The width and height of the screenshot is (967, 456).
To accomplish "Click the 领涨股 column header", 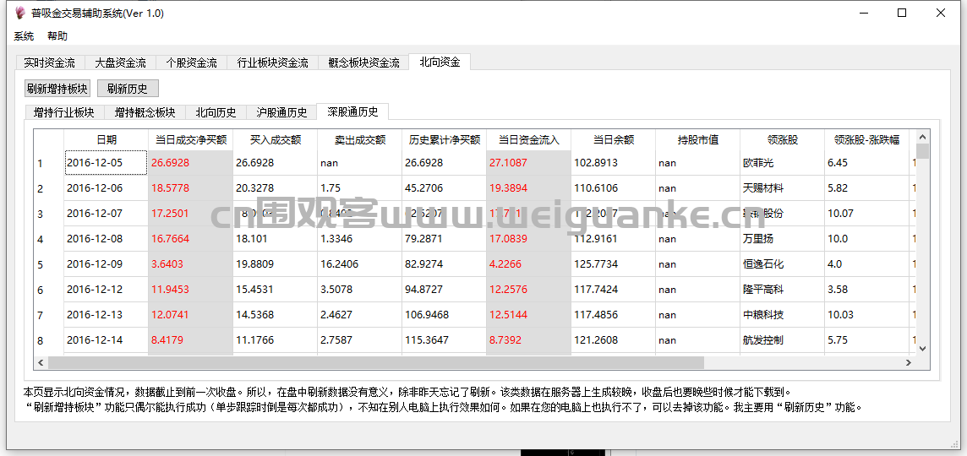I will [782, 139].
